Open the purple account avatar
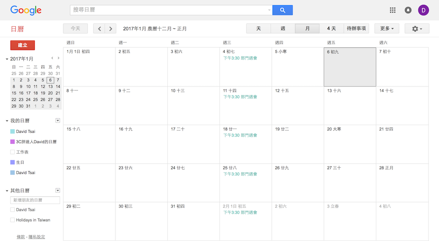This screenshot has width=439, height=241. 423,10
